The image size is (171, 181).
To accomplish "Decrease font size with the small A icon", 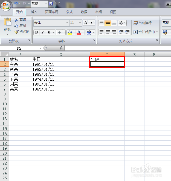I will click(92, 22).
